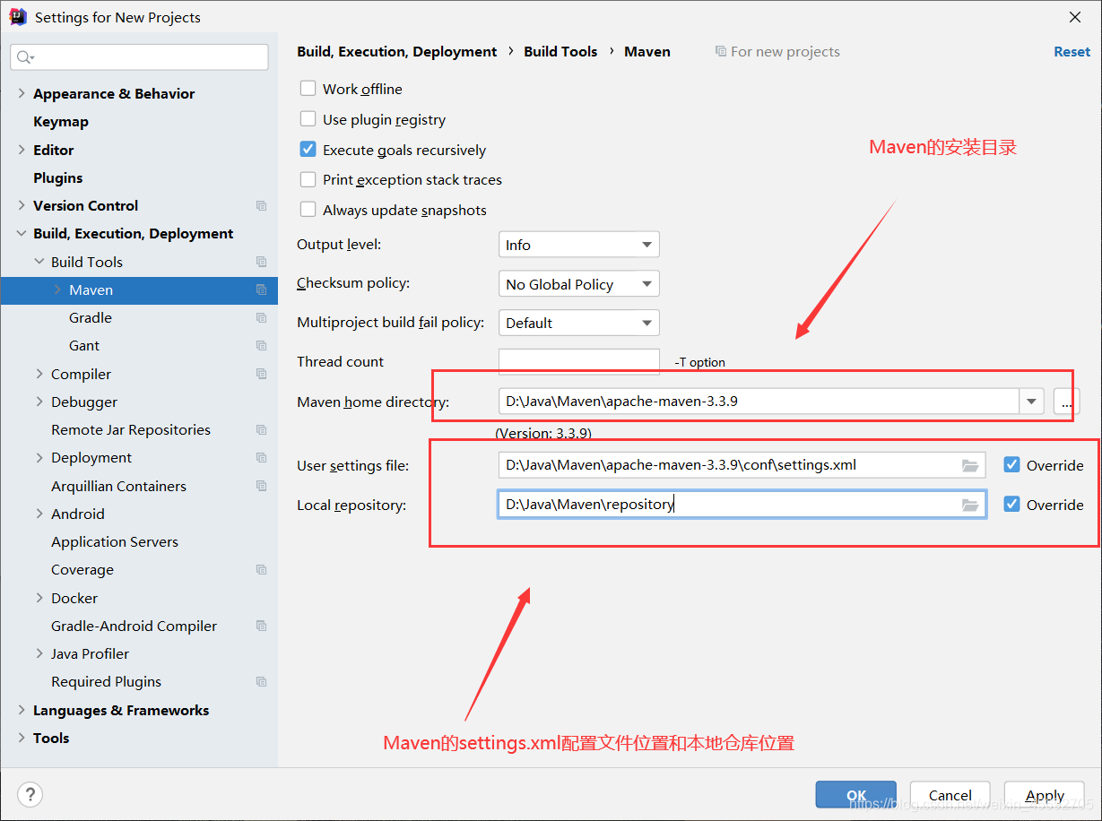Viewport: 1102px width, 821px height.
Task: Click the User settings file path field
Action: tap(742, 465)
